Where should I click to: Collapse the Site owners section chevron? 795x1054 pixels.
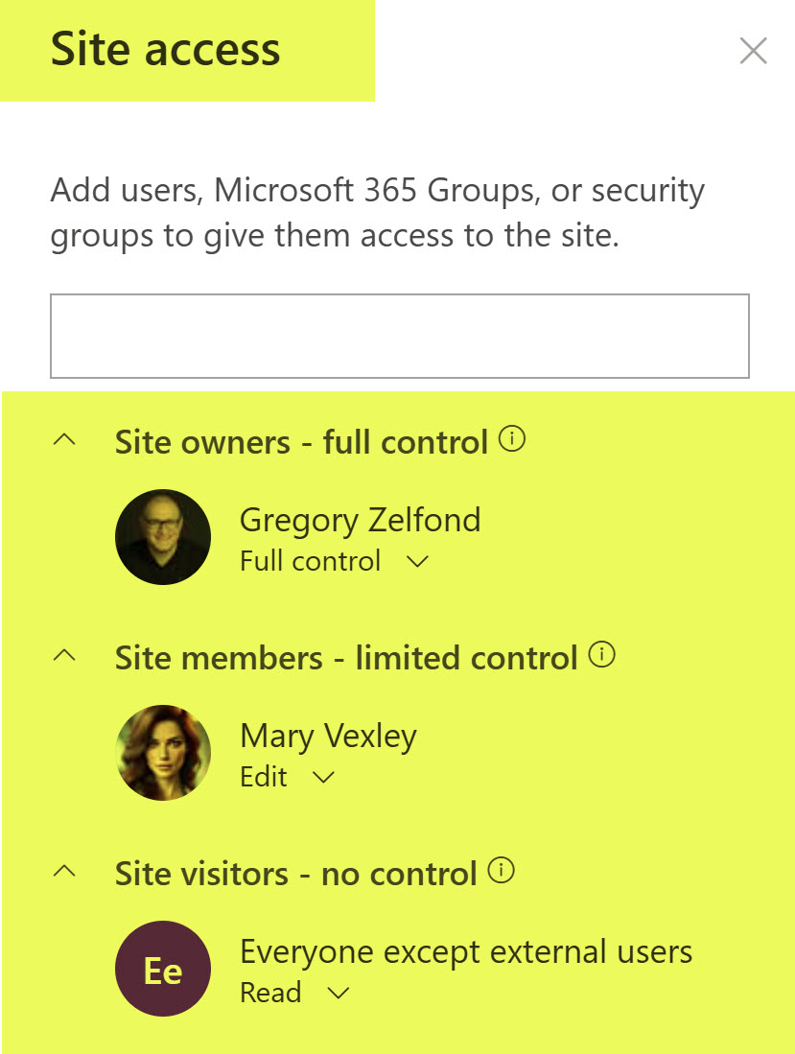pyautogui.click(x=65, y=441)
